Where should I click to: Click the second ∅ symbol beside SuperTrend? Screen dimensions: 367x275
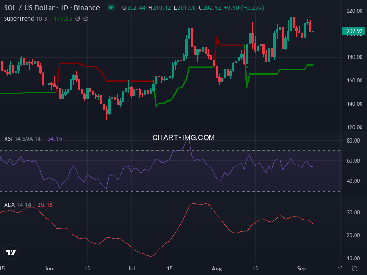[x=86, y=18]
